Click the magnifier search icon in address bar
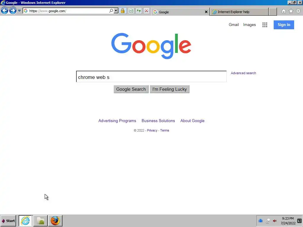This screenshot has height=227, width=303. click(x=111, y=11)
